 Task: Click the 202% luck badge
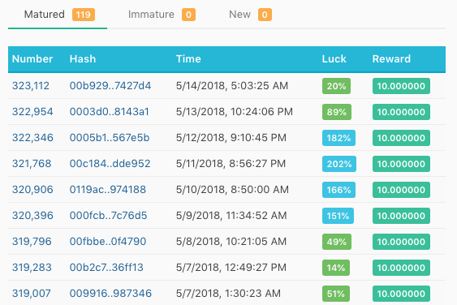(339, 164)
